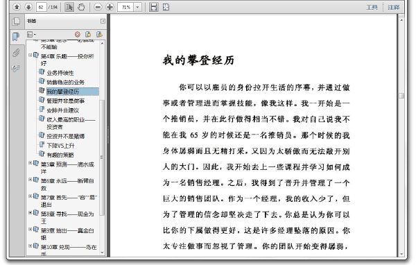
Task: Select the 第4章 乐趣 chapter bookmark
Action: (x=67, y=60)
